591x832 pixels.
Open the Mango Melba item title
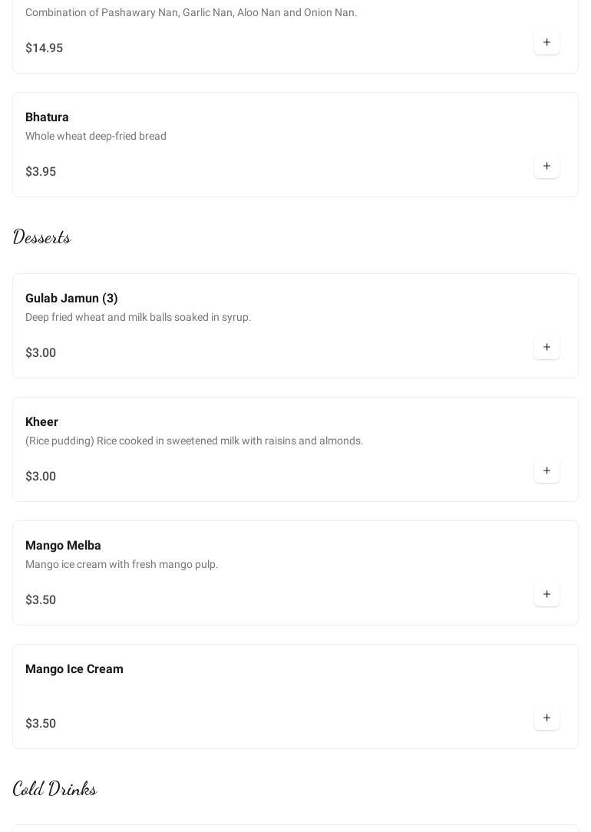[x=63, y=546]
